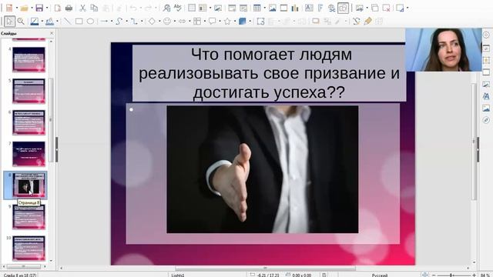
Task: Select the Rectangle tool
Action: tap(79, 22)
